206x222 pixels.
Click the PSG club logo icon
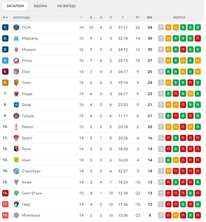[16, 27]
